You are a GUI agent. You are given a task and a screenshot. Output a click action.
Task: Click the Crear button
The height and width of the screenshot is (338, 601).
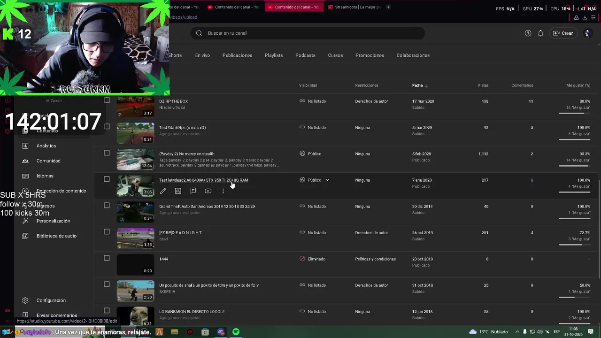coord(563,33)
